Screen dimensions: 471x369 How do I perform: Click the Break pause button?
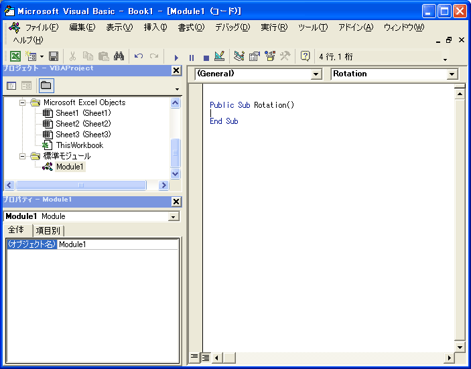pos(192,58)
